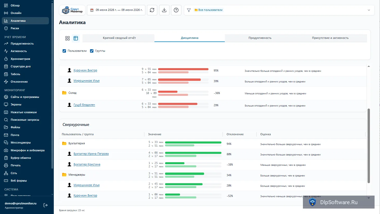Switch to the grid tile view icon
The image size is (380, 214).
pyautogui.click(x=68, y=38)
